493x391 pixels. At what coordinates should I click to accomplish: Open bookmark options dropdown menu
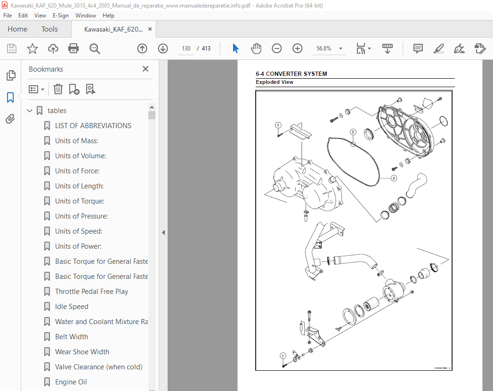[37, 89]
